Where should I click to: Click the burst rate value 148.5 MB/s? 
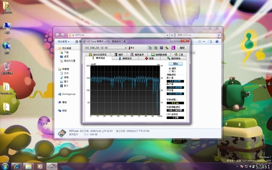[x=175, y=110]
